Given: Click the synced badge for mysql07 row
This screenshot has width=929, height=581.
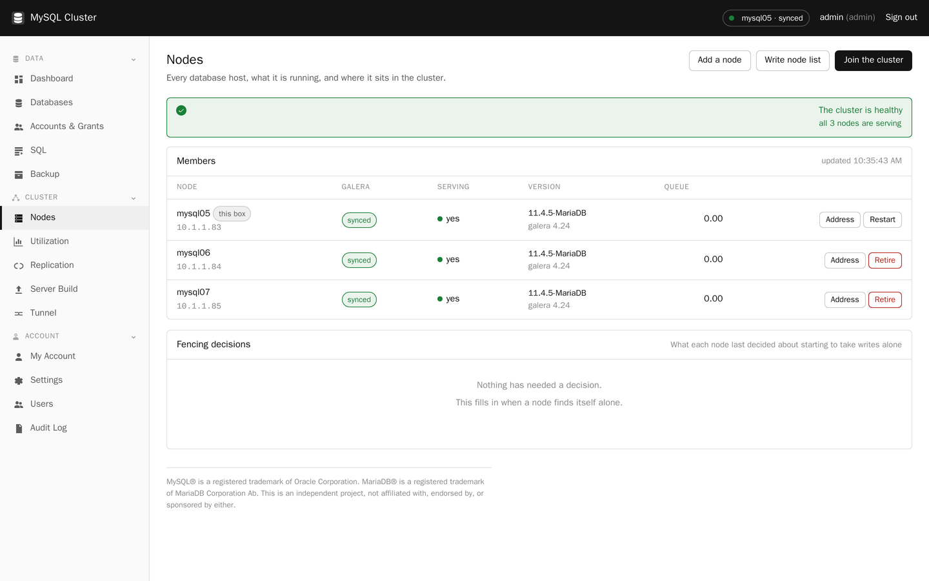Looking at the screenshot, I should (x=359, y=300).
